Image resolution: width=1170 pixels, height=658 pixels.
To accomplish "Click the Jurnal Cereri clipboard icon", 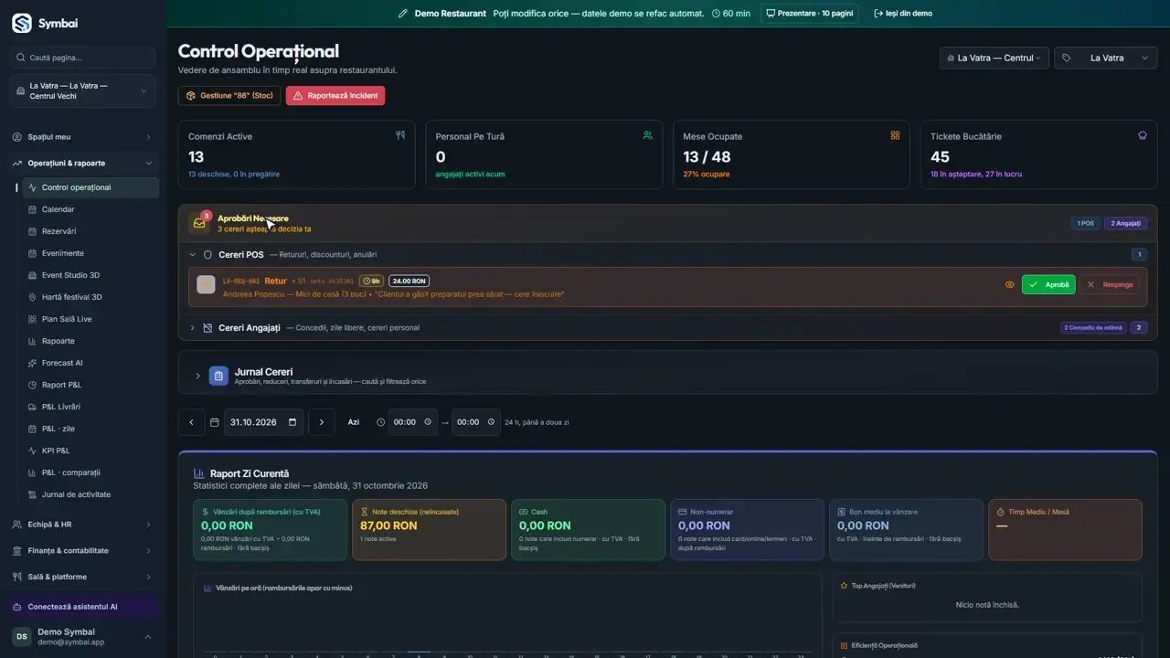I will 218,376.
